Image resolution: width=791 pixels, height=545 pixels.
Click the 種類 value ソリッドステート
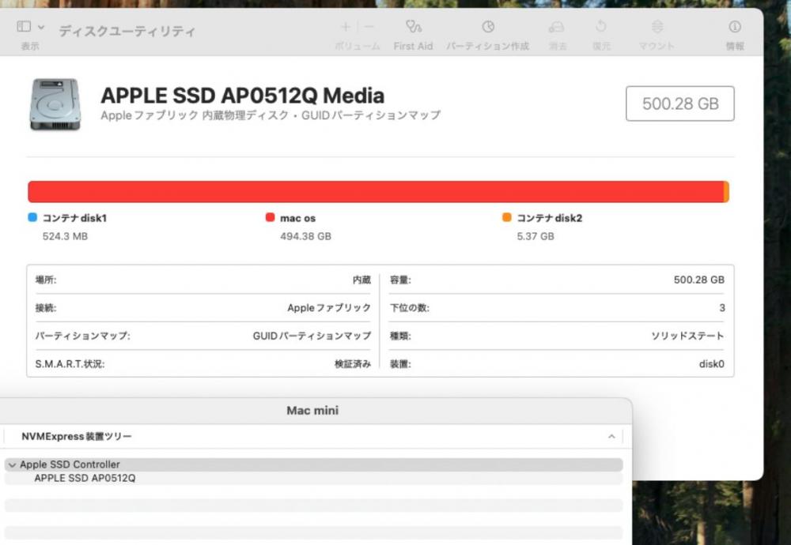coord(687,336)
